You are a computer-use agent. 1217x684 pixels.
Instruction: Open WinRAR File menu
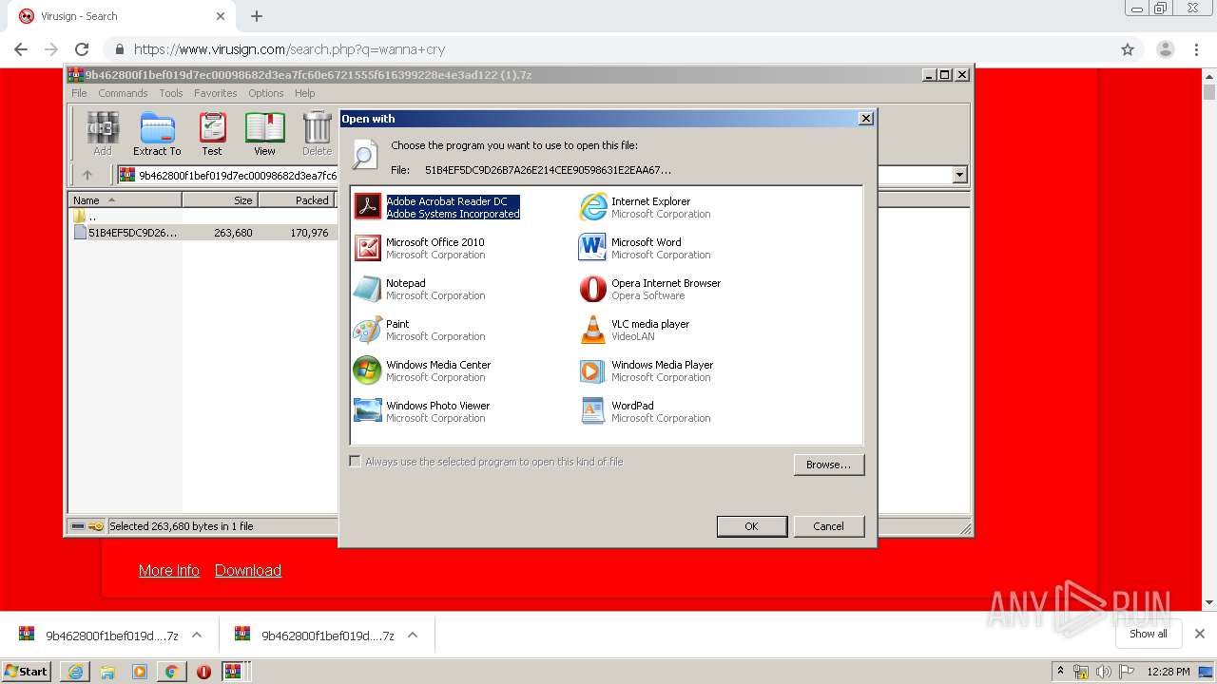tap(79, 93)
